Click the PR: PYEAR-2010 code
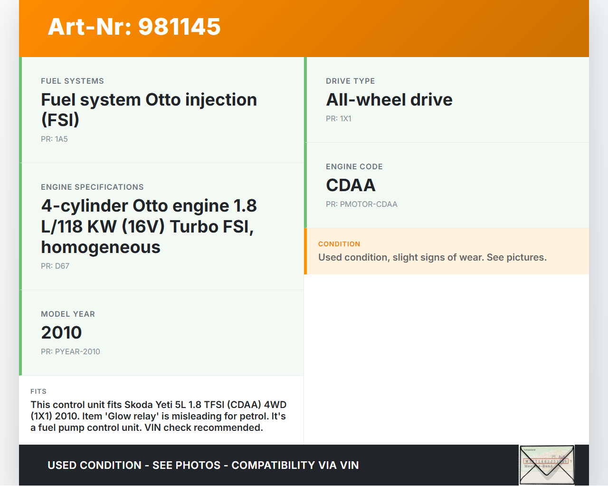 coord(70,351)
